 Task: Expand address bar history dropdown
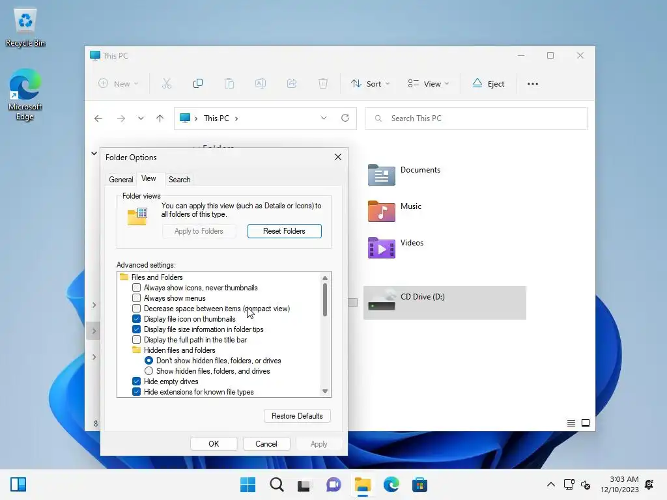pos(324,118)
